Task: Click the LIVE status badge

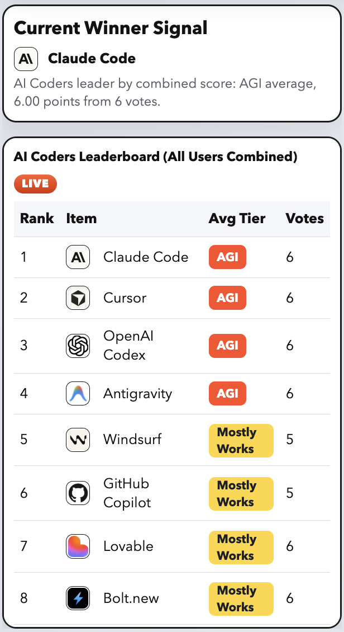Action: pyautogui.click(x=35, y=183)
